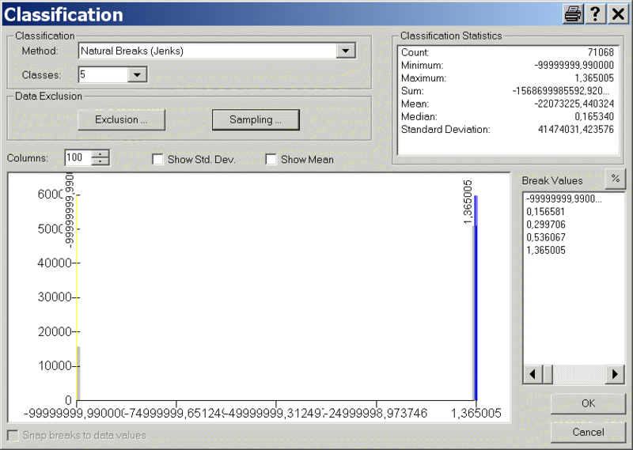
Task: Click the Break Values scroll left arrow
Action: coord(533,374)
